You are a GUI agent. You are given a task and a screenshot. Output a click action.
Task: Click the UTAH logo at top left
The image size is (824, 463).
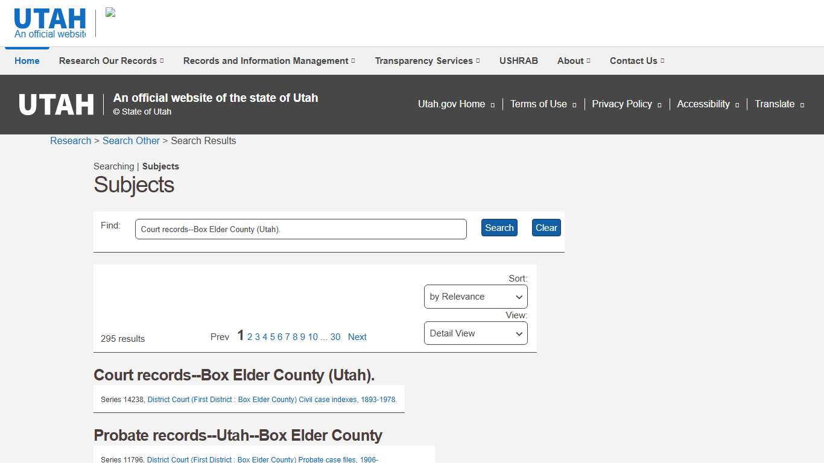tap(50, 23)
